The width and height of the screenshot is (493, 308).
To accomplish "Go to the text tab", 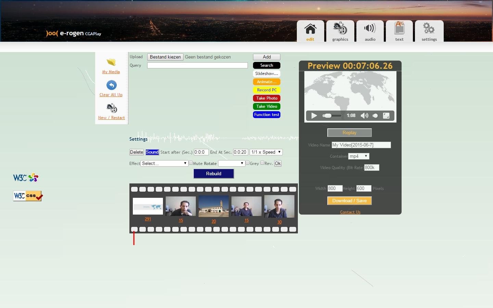I will pos(399,31).
